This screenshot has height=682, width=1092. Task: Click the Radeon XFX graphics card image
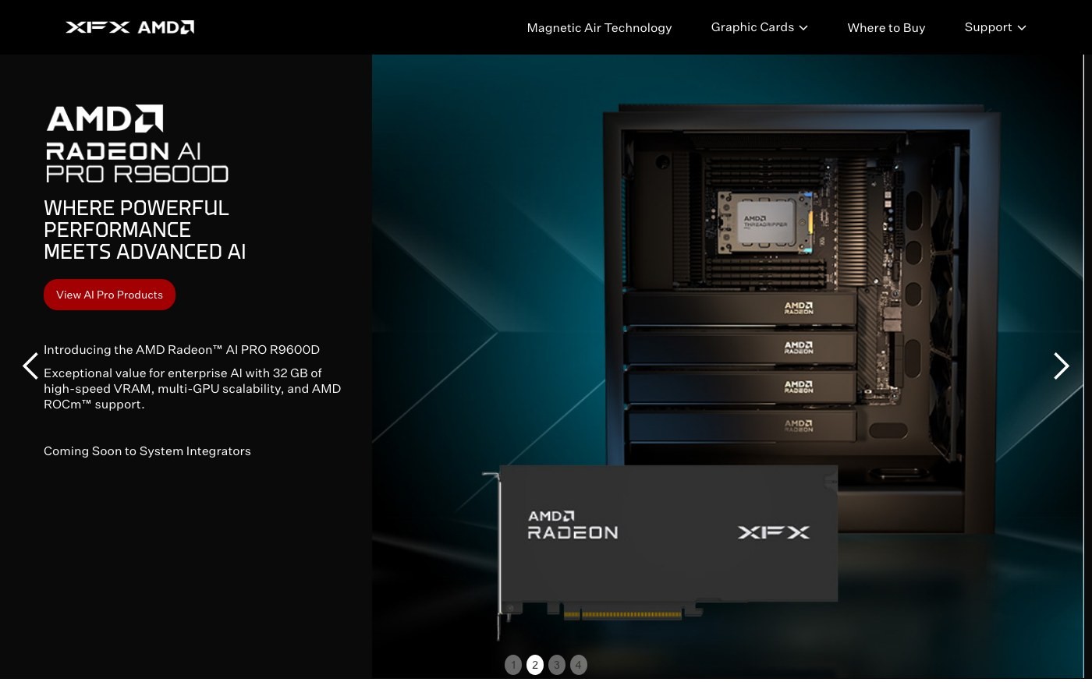point(660,551)
